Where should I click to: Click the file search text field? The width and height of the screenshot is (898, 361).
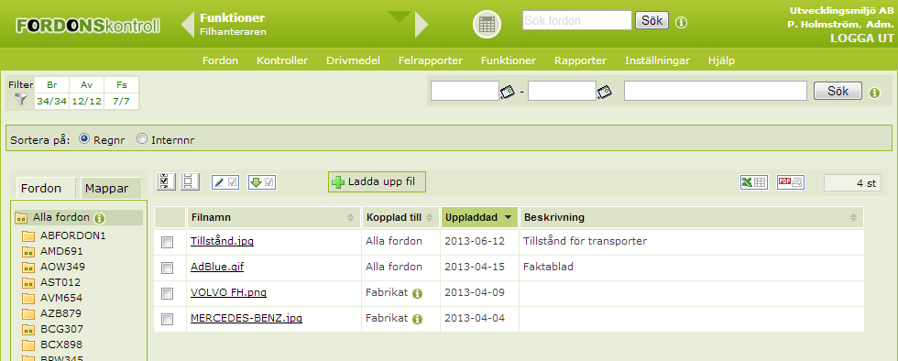pos(716,91)
